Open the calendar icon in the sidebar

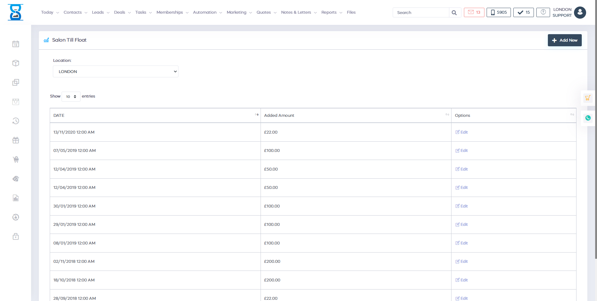[x=16, y=44]
